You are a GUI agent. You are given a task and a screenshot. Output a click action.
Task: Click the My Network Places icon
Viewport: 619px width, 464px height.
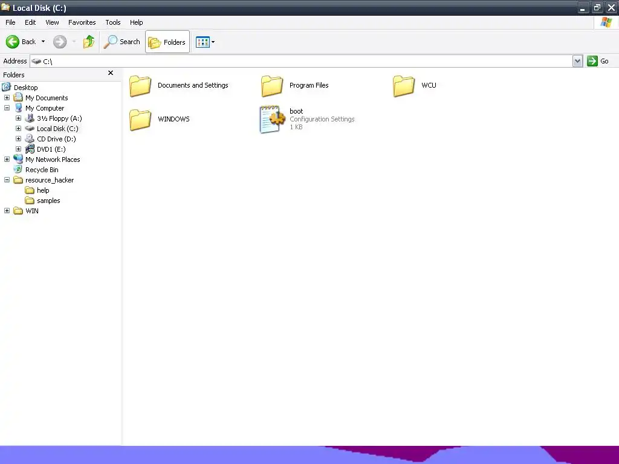(18, 159)
